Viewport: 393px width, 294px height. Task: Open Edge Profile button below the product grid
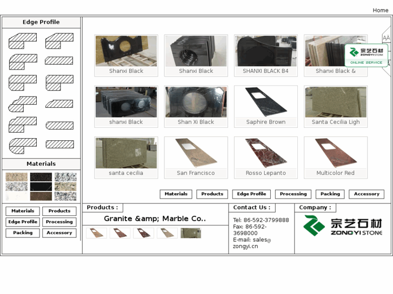tap(251, 194)
